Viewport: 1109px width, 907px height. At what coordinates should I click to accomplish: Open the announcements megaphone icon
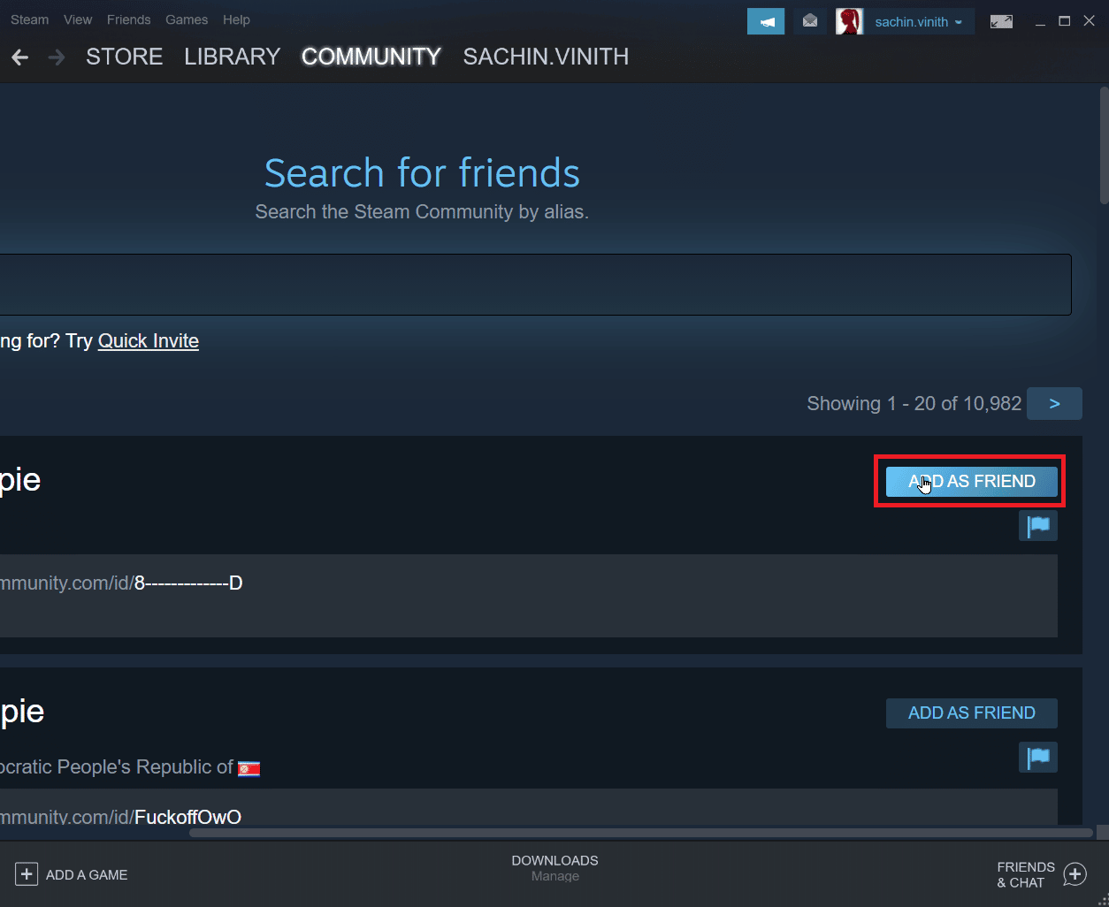[766, 21]
